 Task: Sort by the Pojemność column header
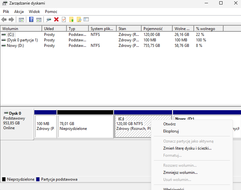tap(157, 29)
